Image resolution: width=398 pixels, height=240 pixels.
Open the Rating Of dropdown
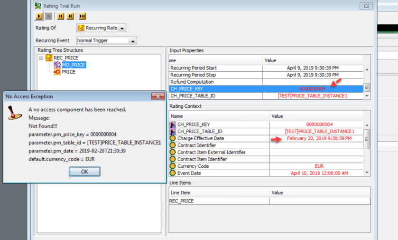click(x=122, y=29)
